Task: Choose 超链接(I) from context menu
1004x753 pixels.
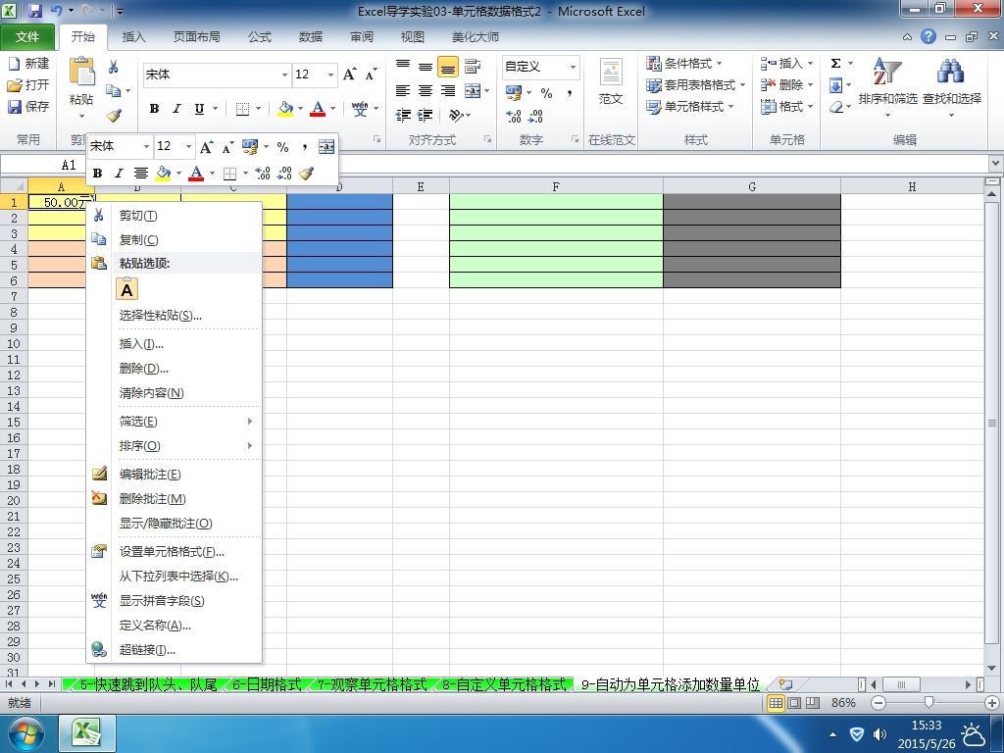Action: [174, 650]
